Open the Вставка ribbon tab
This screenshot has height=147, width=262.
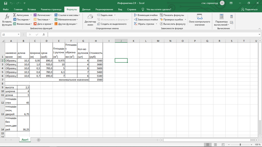click(x=32, y=9)
